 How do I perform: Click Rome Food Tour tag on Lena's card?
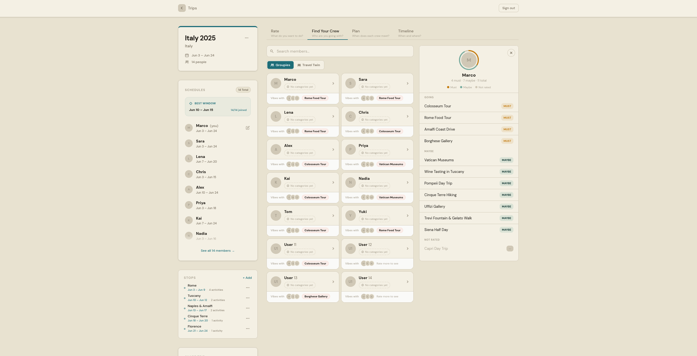(x=315, y=131)
